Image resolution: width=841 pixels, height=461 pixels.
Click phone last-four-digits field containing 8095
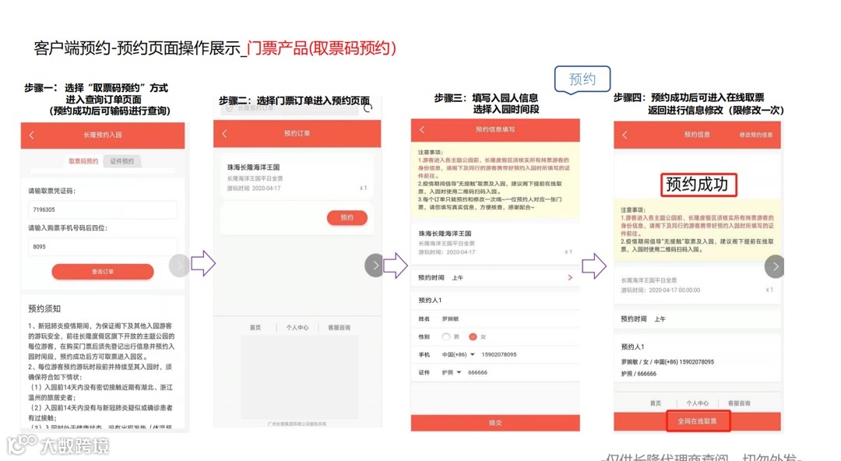tap(103, 247)
